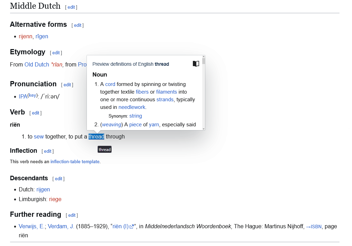Image resolution: width=352 pixels, height=246 pixels.
Task: Open Dutch descendant rijgen
Action: [43, 190]
